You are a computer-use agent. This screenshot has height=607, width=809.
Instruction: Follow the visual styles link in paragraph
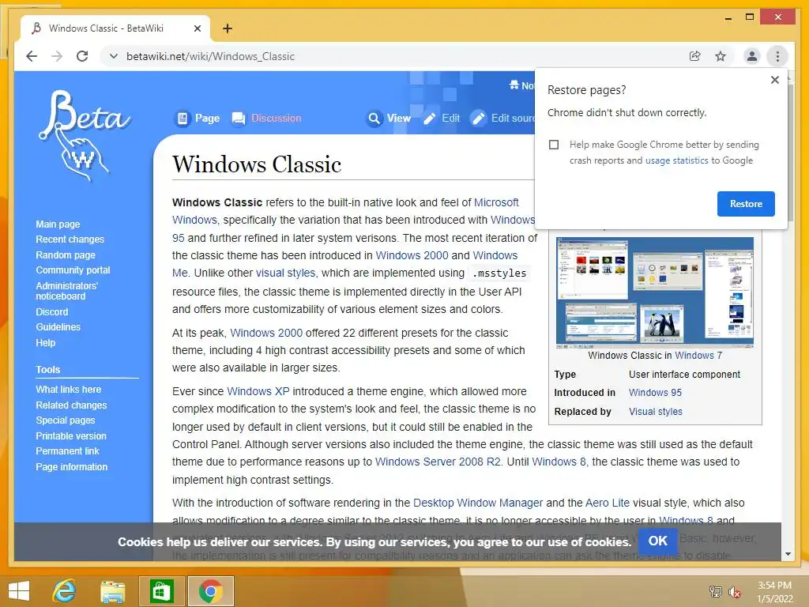286,273
